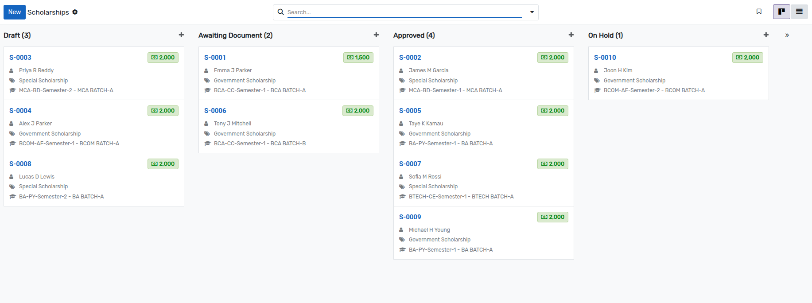Click person icon beside Priya R Reddy
The image size is (812, 303).
pos(12,70)
